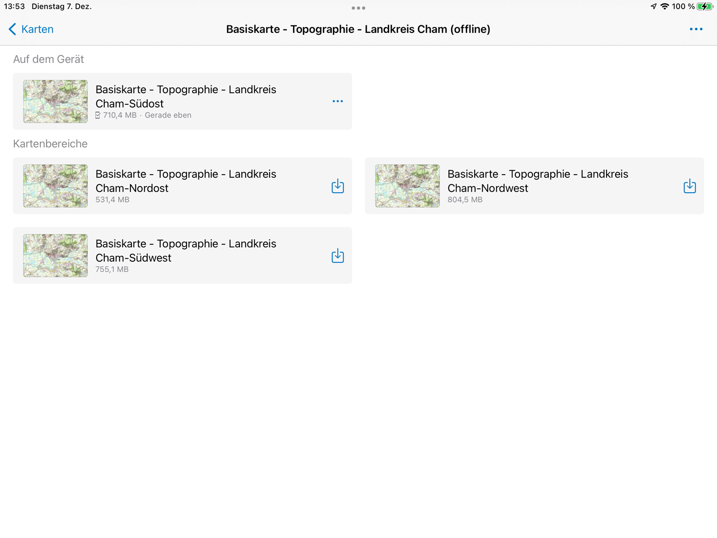Image resolution: width=717 pixels, height=538 pixels.
Task: Click the 710,4 MB size label
Action: [x=119, y=115]
